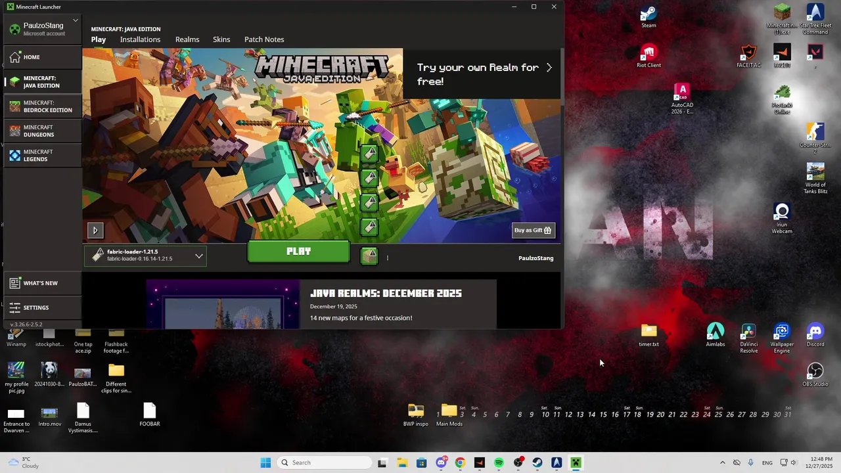Open the weather widget showing 3°C Cloudy
The height and width of the screenshot is (473, 841).
pyautogui.click(x=23, y=462)
